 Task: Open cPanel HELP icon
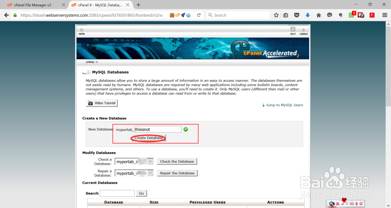293,31
